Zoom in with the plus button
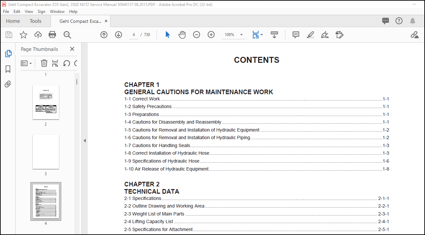 point(211,35)
